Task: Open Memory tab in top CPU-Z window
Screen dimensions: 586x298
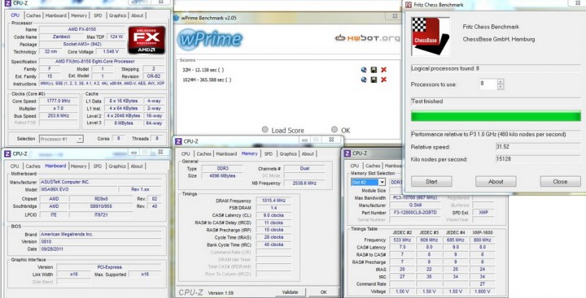Action: click(79, 15)
